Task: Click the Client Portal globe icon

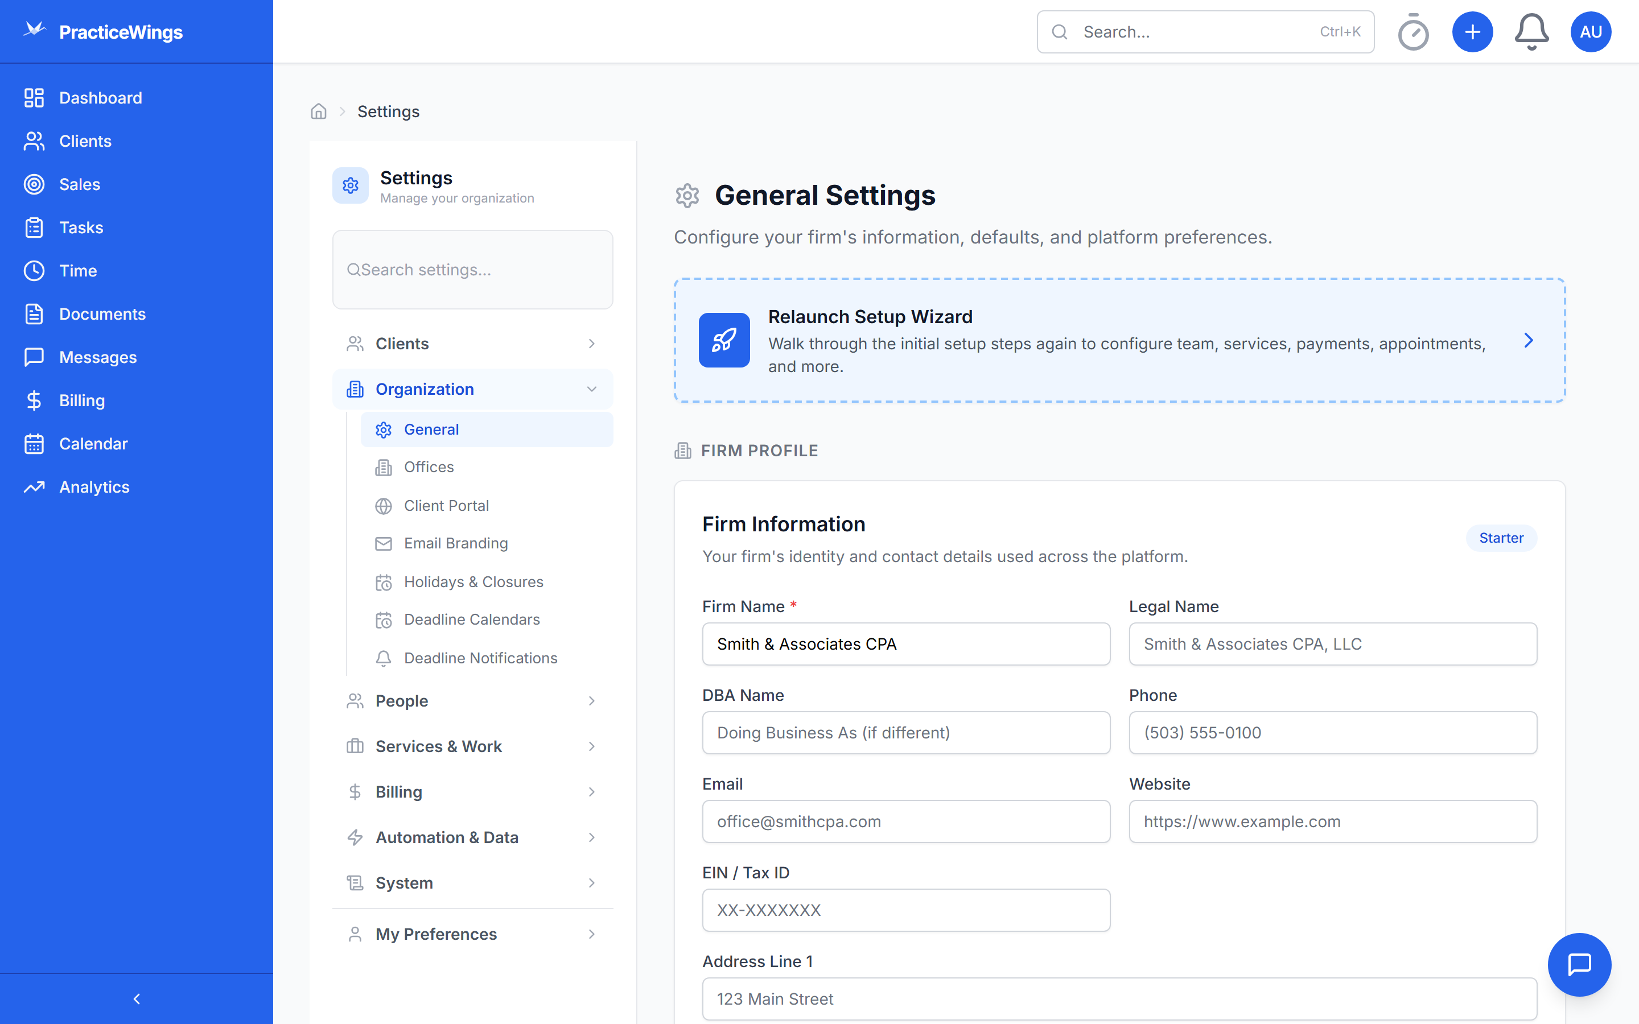Action: click(x=384, y=506)
